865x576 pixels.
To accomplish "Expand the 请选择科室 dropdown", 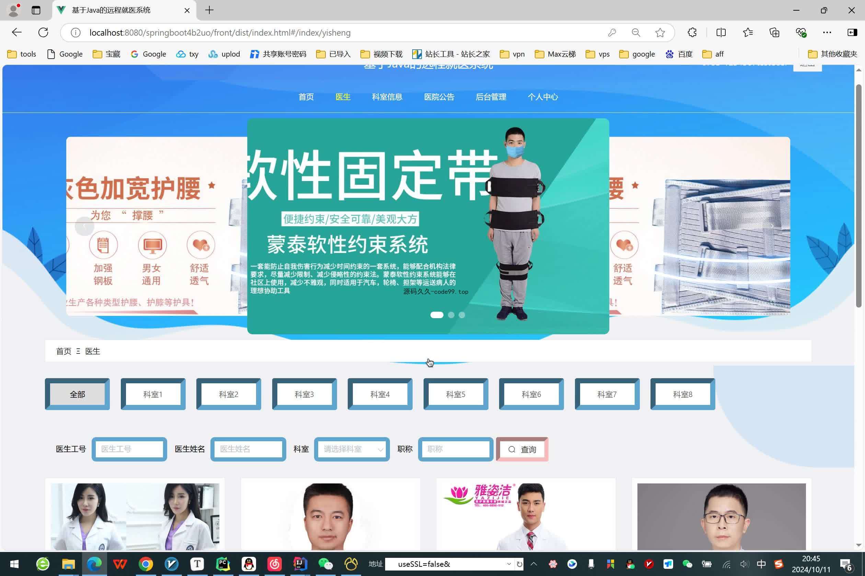I will (352, 449).
